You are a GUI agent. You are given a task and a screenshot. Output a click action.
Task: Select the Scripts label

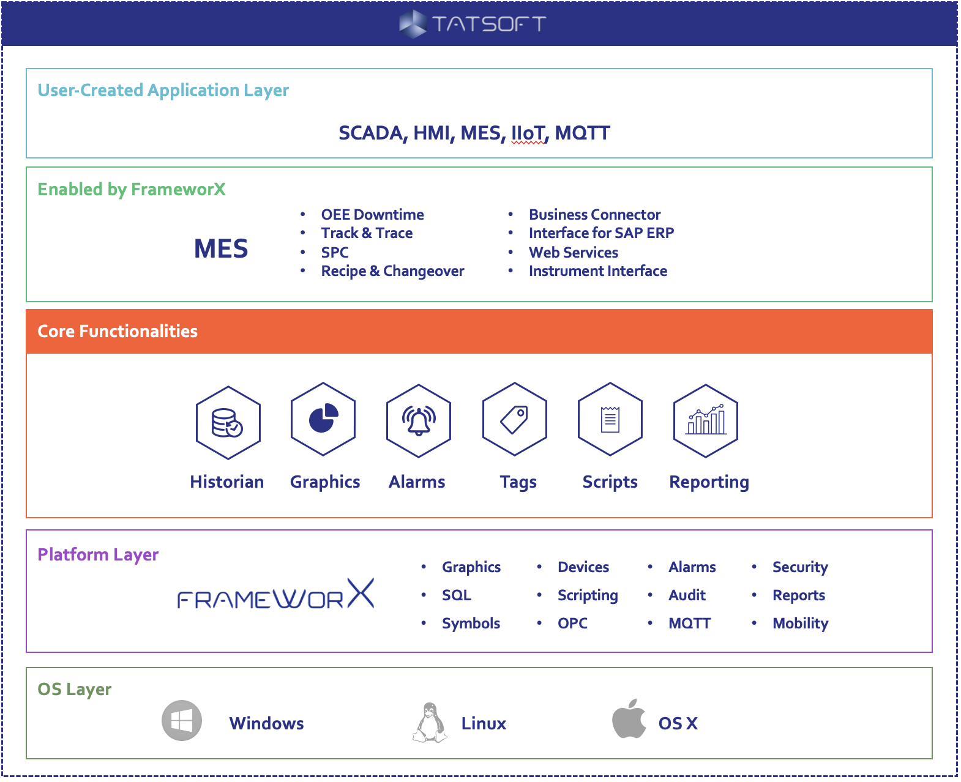[x=610, y=482]
